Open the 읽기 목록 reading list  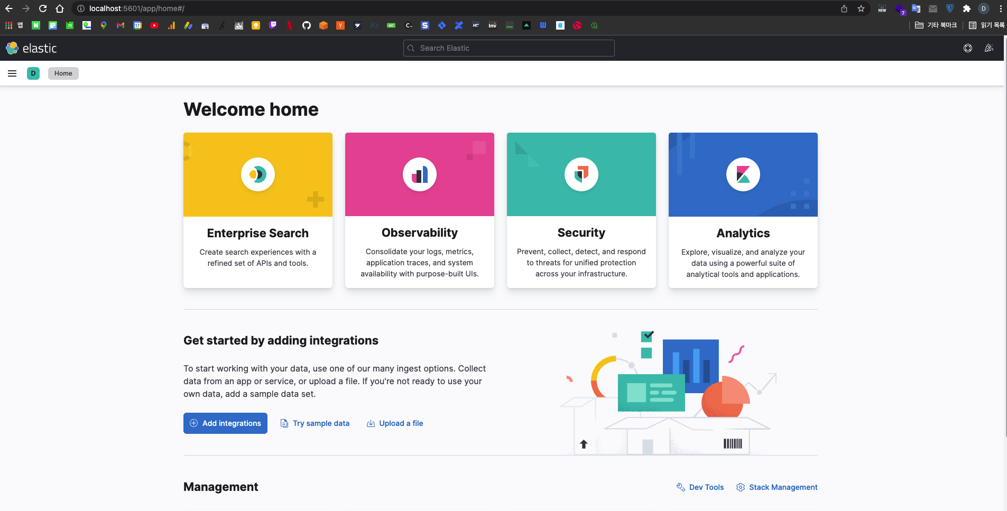click(x=986, y=25)
